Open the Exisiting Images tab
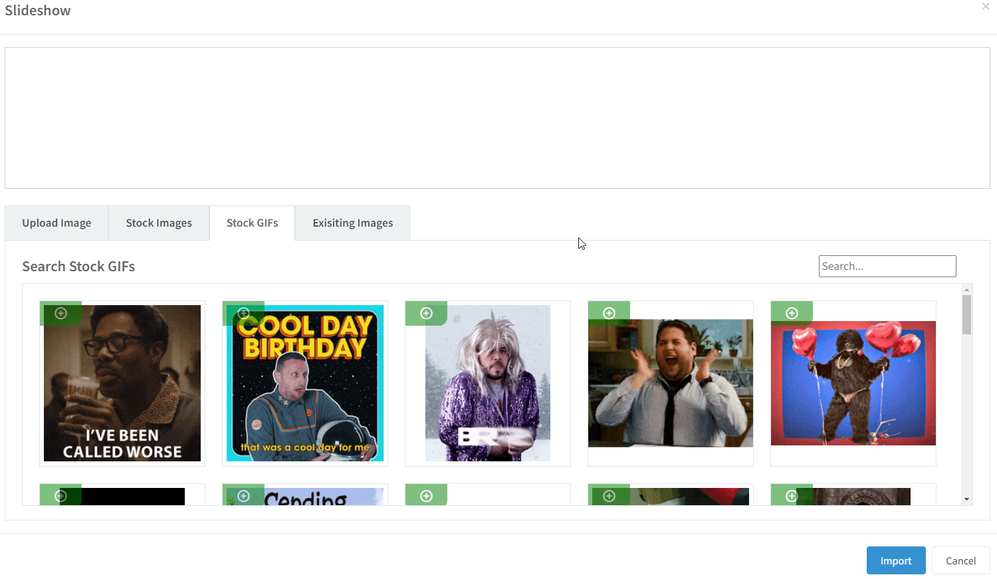Image resolution: width=997 pixels, height=579 pixels. pos(353,223)
